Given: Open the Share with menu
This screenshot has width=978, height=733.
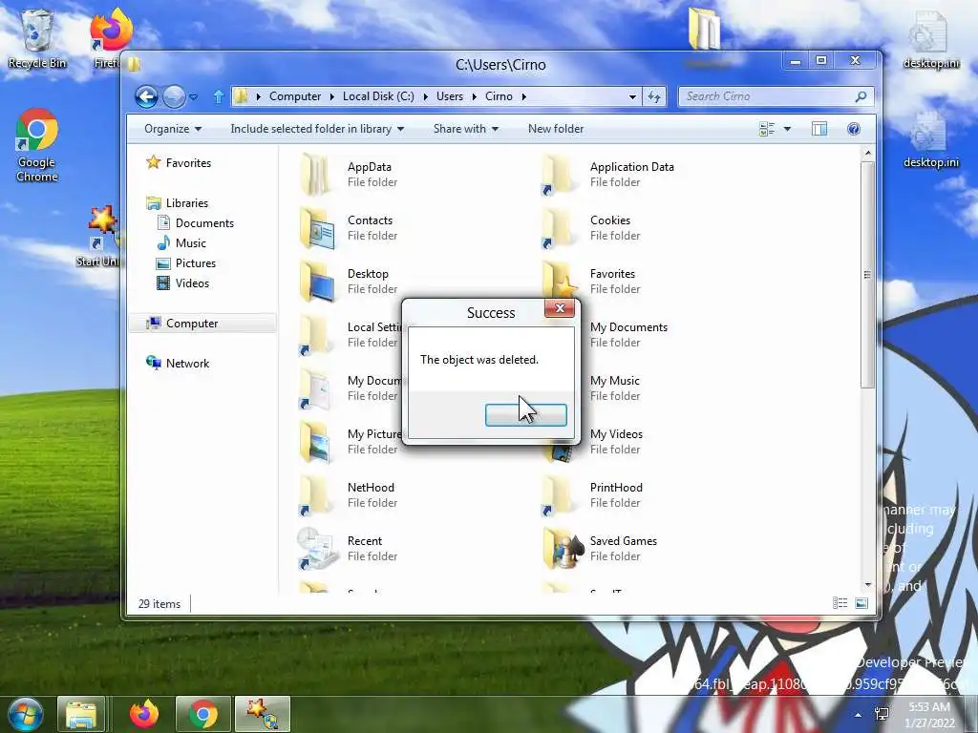Looking at the screenshot, I should [x=466, y=129].
